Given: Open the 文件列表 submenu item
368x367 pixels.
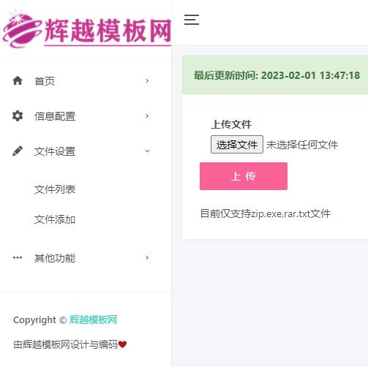Looking at the screenshot, I should [55, 189].
